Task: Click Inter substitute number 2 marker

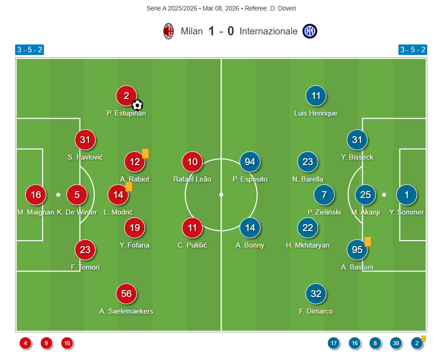Action: click(x=416, y=343)
